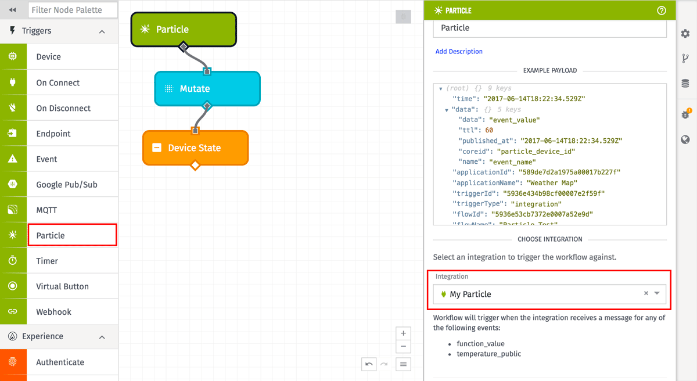
Task: Choose Webhook palette entry
Action: point(72,312)
